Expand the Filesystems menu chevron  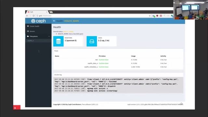(49, 36)
